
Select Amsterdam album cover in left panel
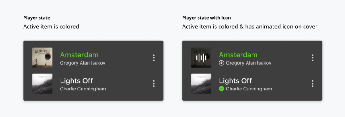click(x=42, y=58)
